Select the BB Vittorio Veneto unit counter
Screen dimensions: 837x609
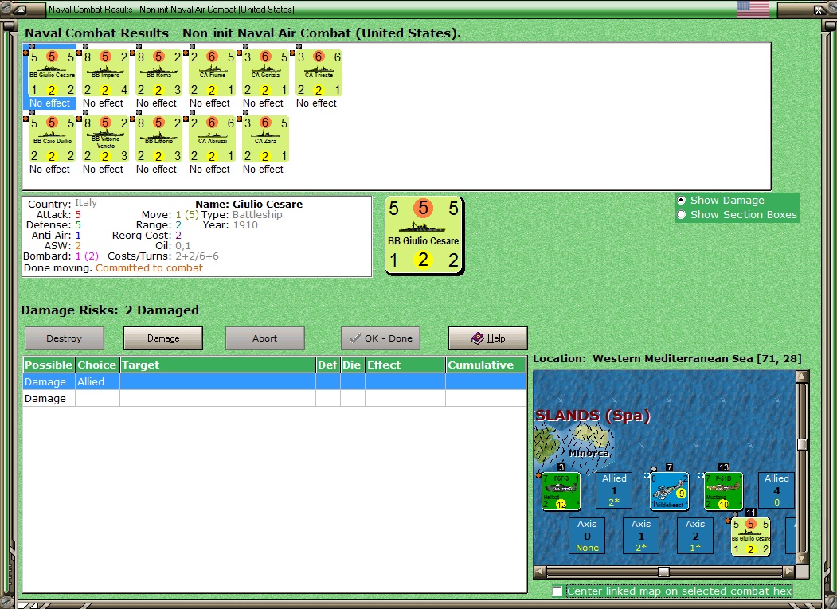tap(105, 139)
